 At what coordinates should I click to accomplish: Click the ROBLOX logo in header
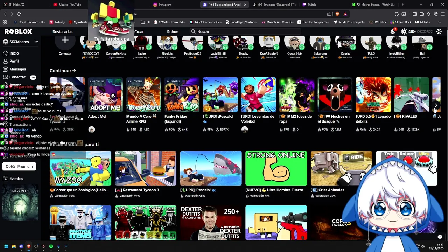(x=18, y=31)
